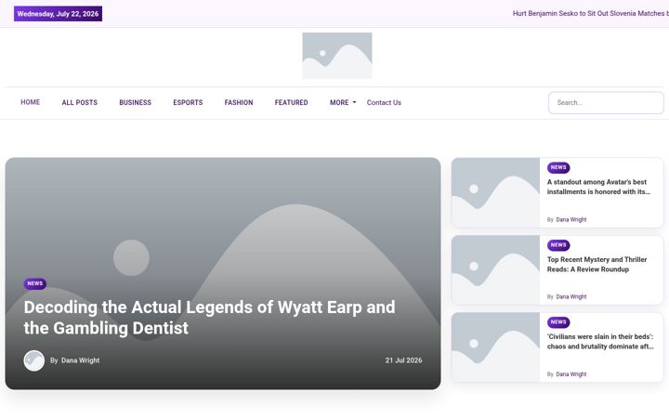The height and width of the screenshot is (418, 669).
Task: Click author Dana Wright on featured post
Action: click(x=80, y=360)
